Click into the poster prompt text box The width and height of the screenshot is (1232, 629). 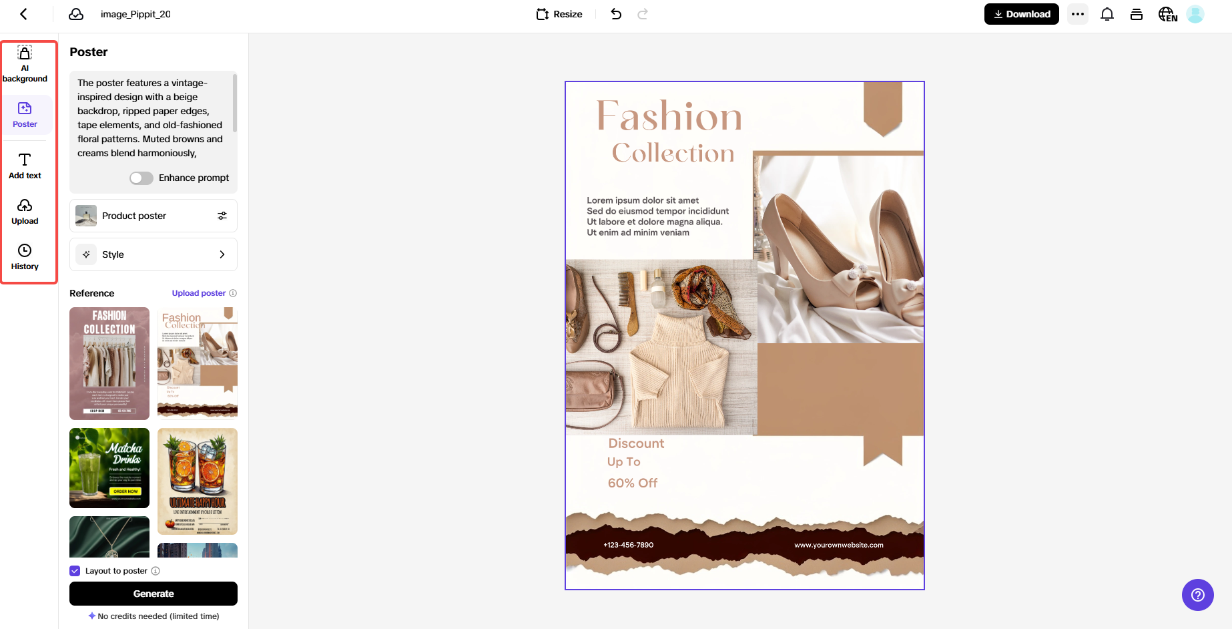(151, 118)
